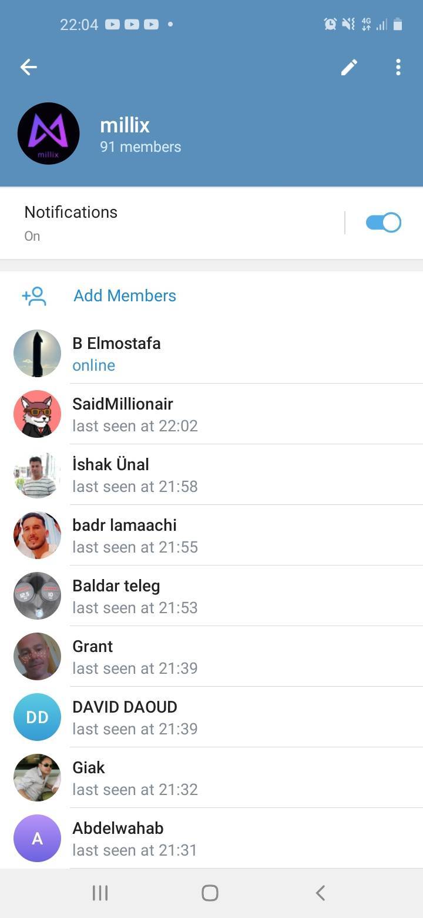This screenshot has width=423, height=918.
Task: Tap the Android navigation back chevron
Action: 320,893
